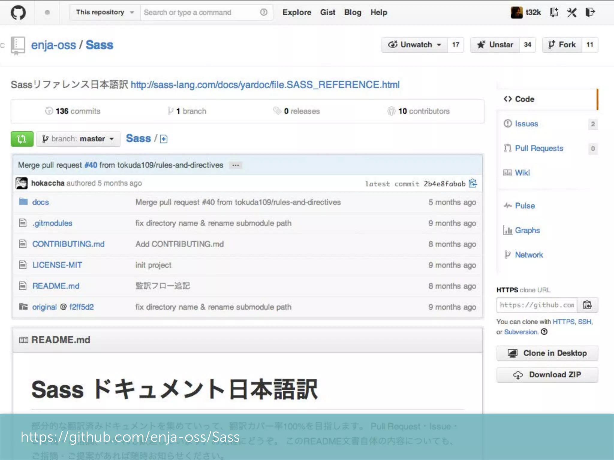614x460 pixels.
Task: Select the Wiki tab
Action: point(547,173)
